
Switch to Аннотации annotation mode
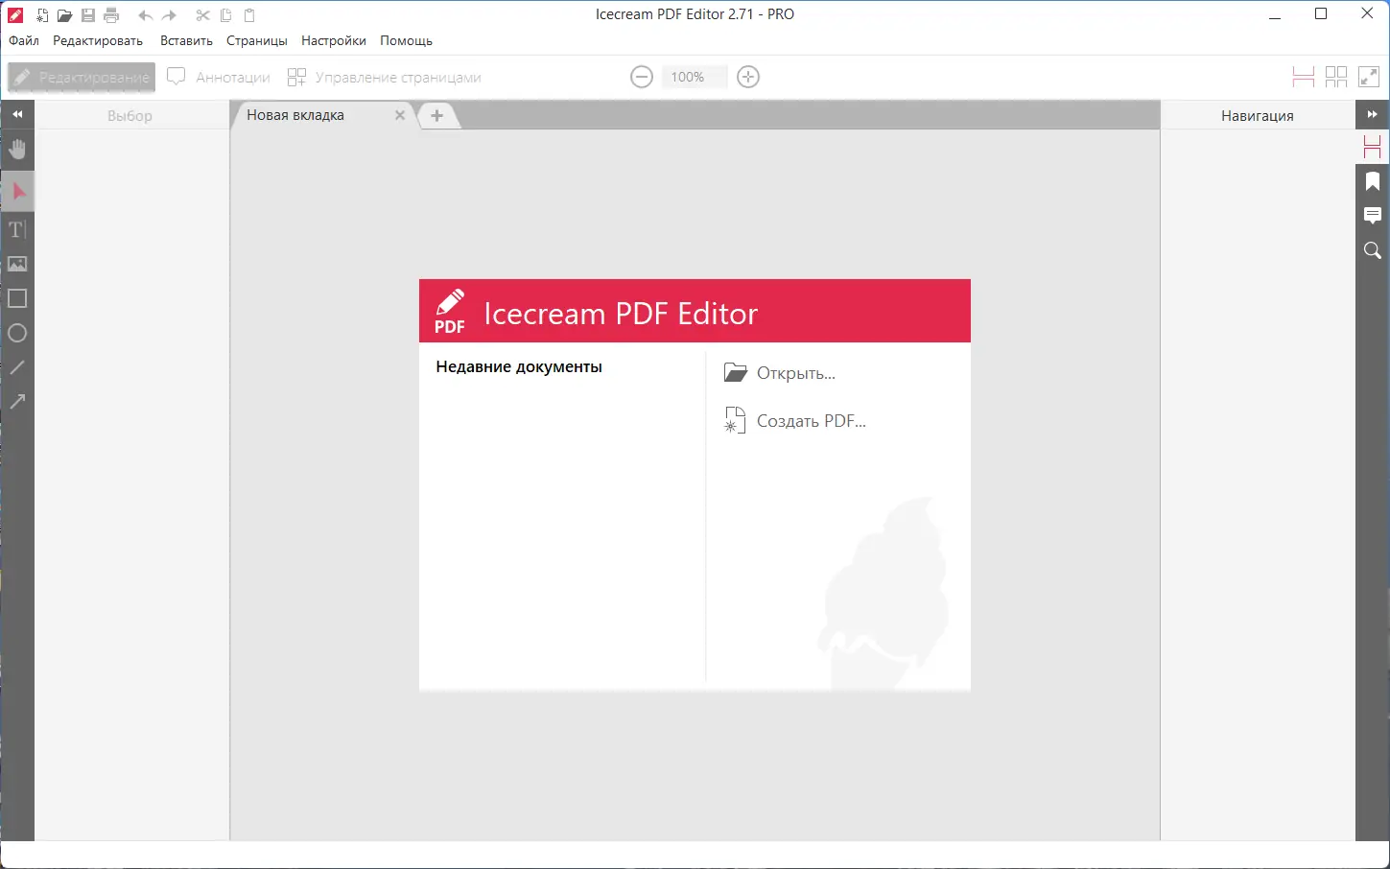(219, 77)
